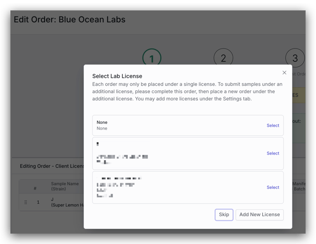Select the None license option
Image resolution: width=316 pixels, height=244 pixels.
pyautogui.click(x=273, y=125)
